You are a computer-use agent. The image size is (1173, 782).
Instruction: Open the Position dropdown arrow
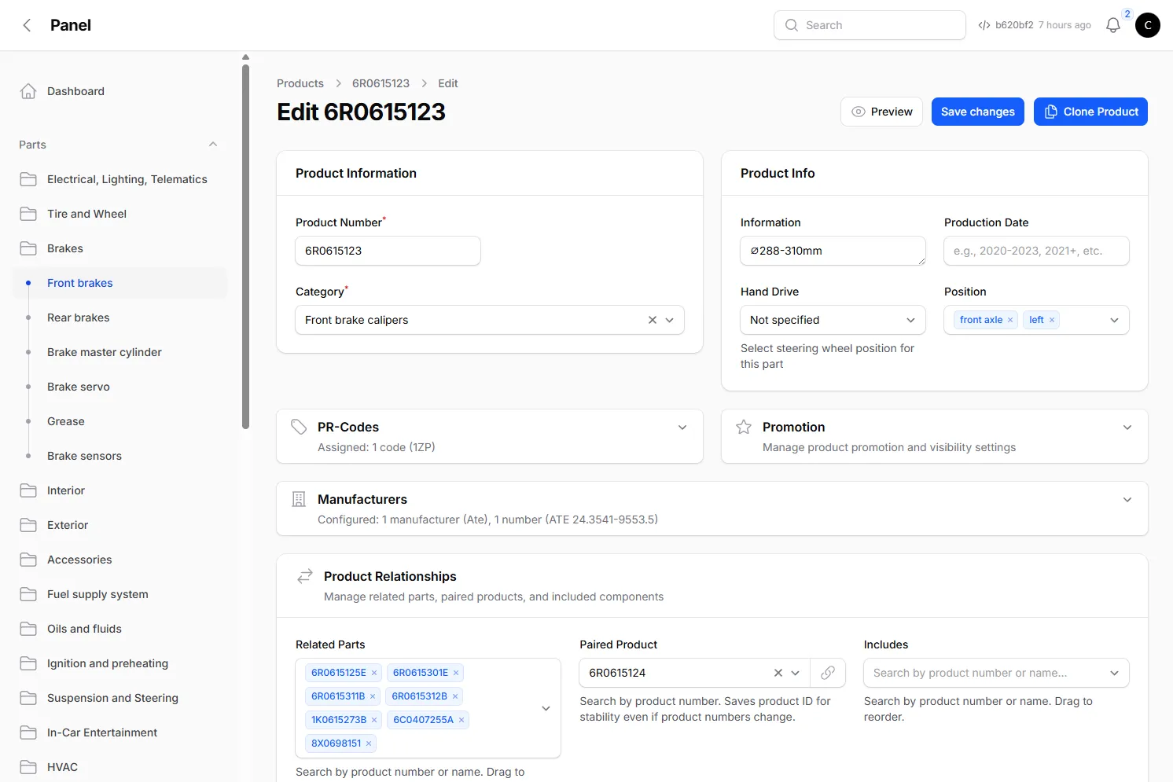(1114, 320)
